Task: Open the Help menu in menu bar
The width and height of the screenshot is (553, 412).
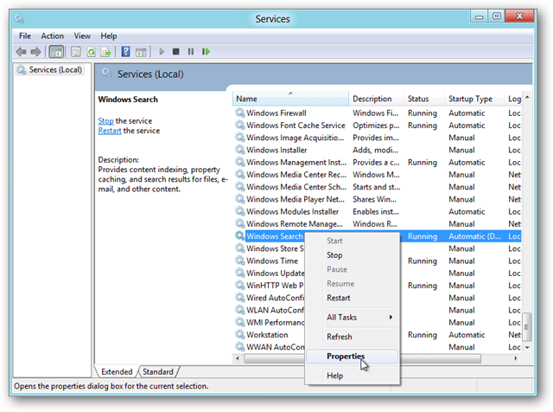Action: click(109, 36)
